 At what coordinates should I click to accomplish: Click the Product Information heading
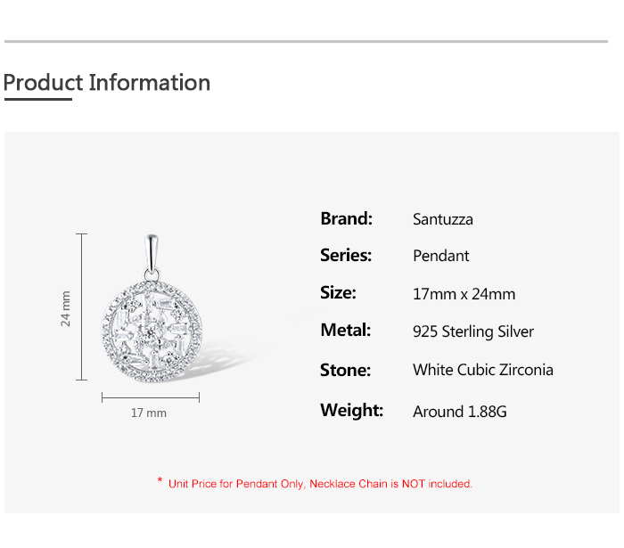pos(107,83)
